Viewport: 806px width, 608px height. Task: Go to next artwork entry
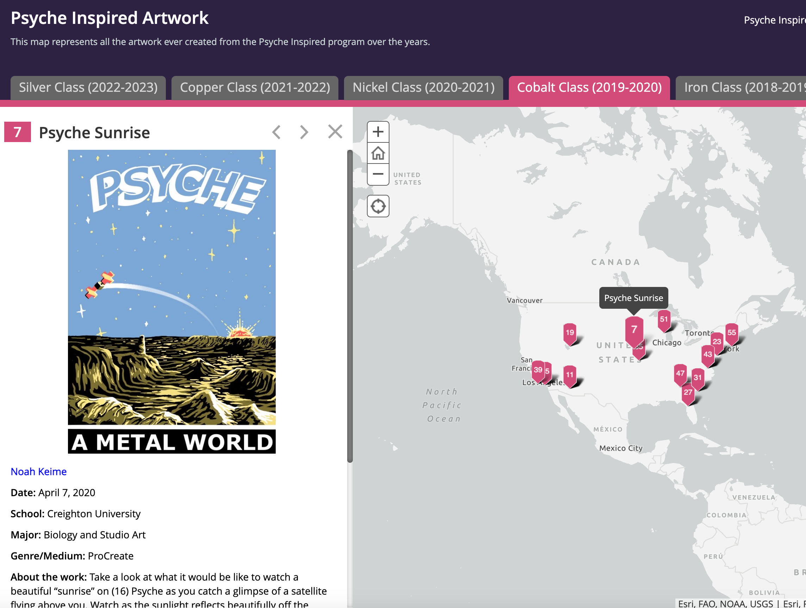[304, 132]
